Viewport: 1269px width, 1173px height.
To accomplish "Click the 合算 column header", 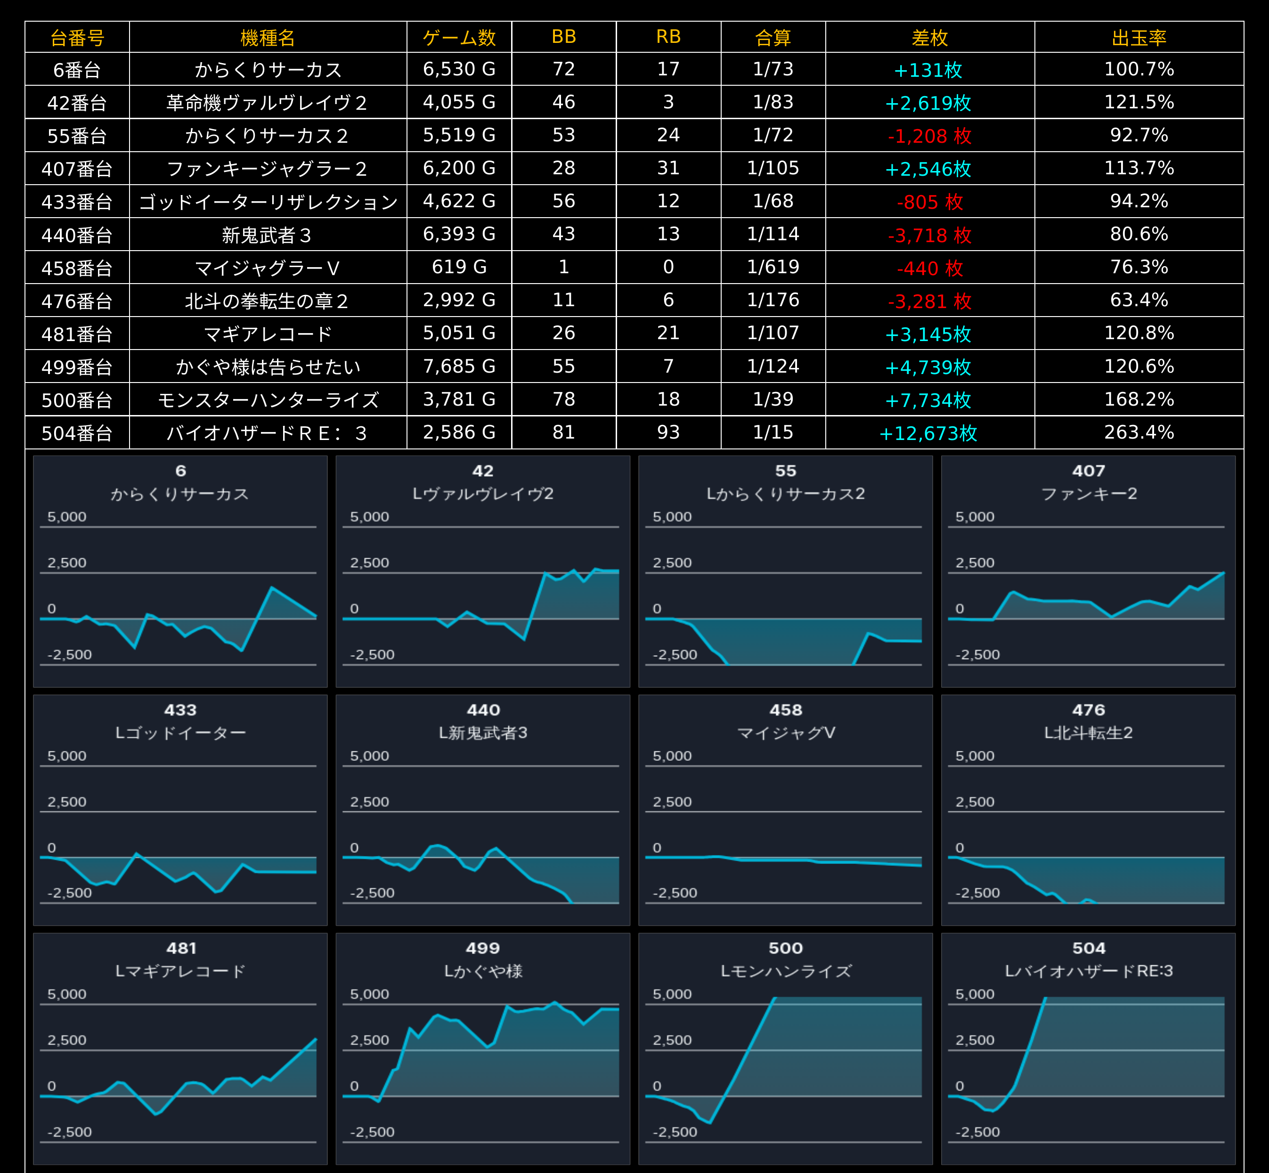I will (x=773, y=37).
